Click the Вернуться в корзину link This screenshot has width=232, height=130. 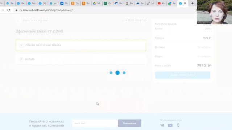point(36,20)
